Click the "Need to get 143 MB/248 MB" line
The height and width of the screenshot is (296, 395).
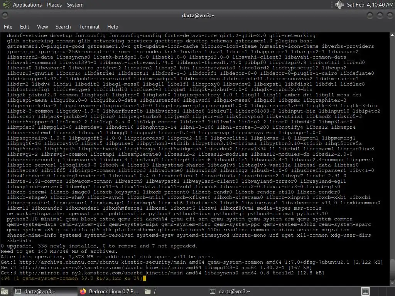(59, 251)
